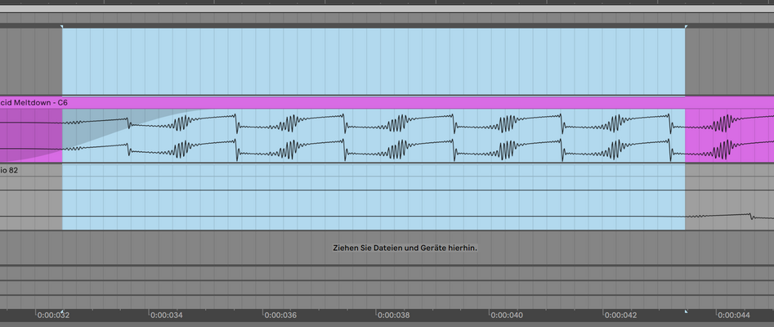Viewport: 774px width, 327px height.
Task: Click the right selection marker in time ruler
Action: tap(686, 311)
